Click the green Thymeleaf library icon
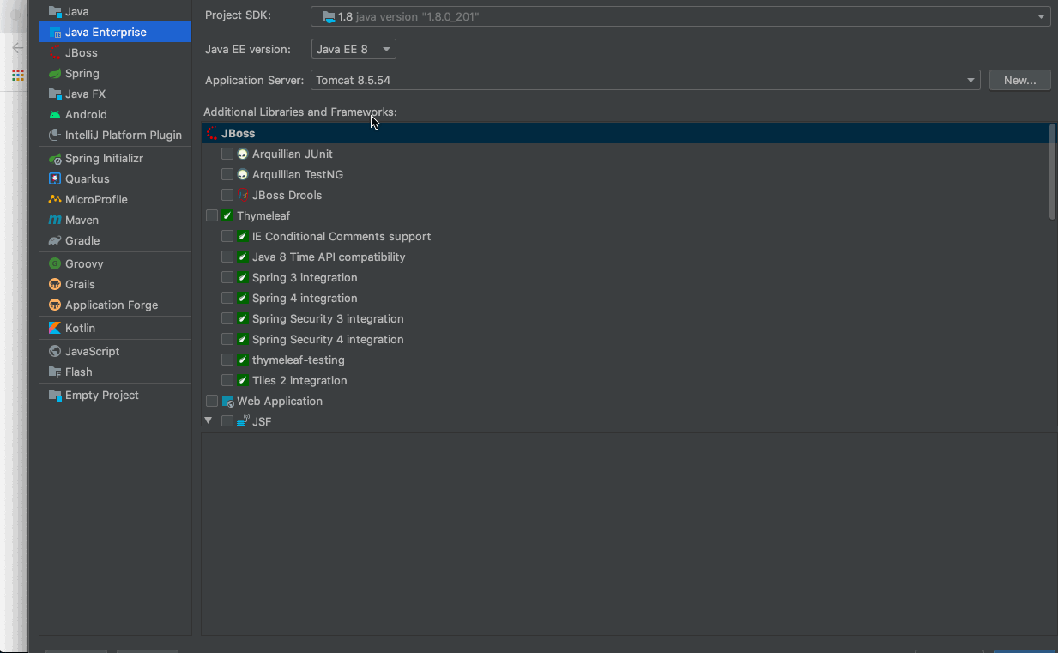1058x653 pixels. click(x=227, y=216)
